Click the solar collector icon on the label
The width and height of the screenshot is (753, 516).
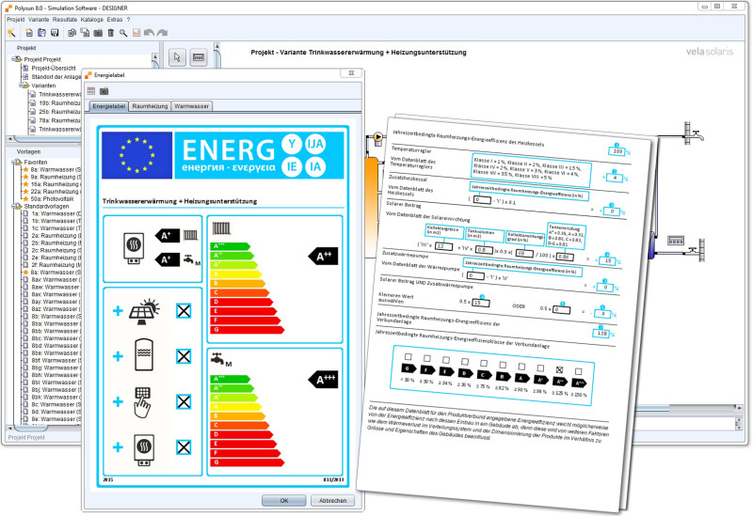[144, 311]
